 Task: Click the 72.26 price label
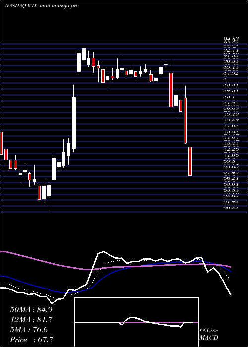pyautogui.click(x=231, y=149)
